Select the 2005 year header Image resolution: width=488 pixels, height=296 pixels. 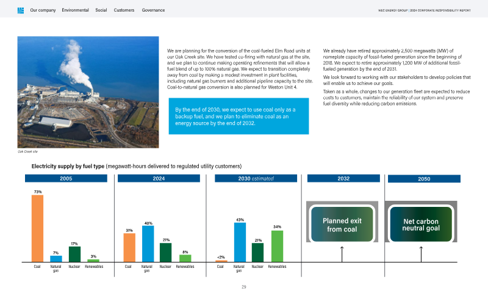66,178
